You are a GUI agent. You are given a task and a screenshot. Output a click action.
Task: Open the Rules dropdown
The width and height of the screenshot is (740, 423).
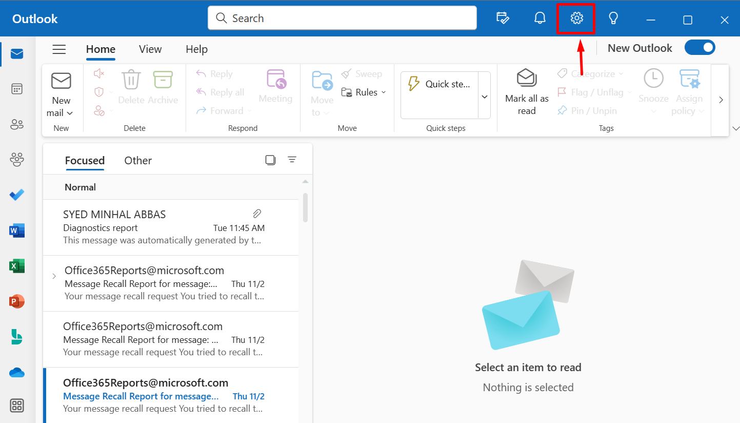pyautogui.click(x=364, y=92)
